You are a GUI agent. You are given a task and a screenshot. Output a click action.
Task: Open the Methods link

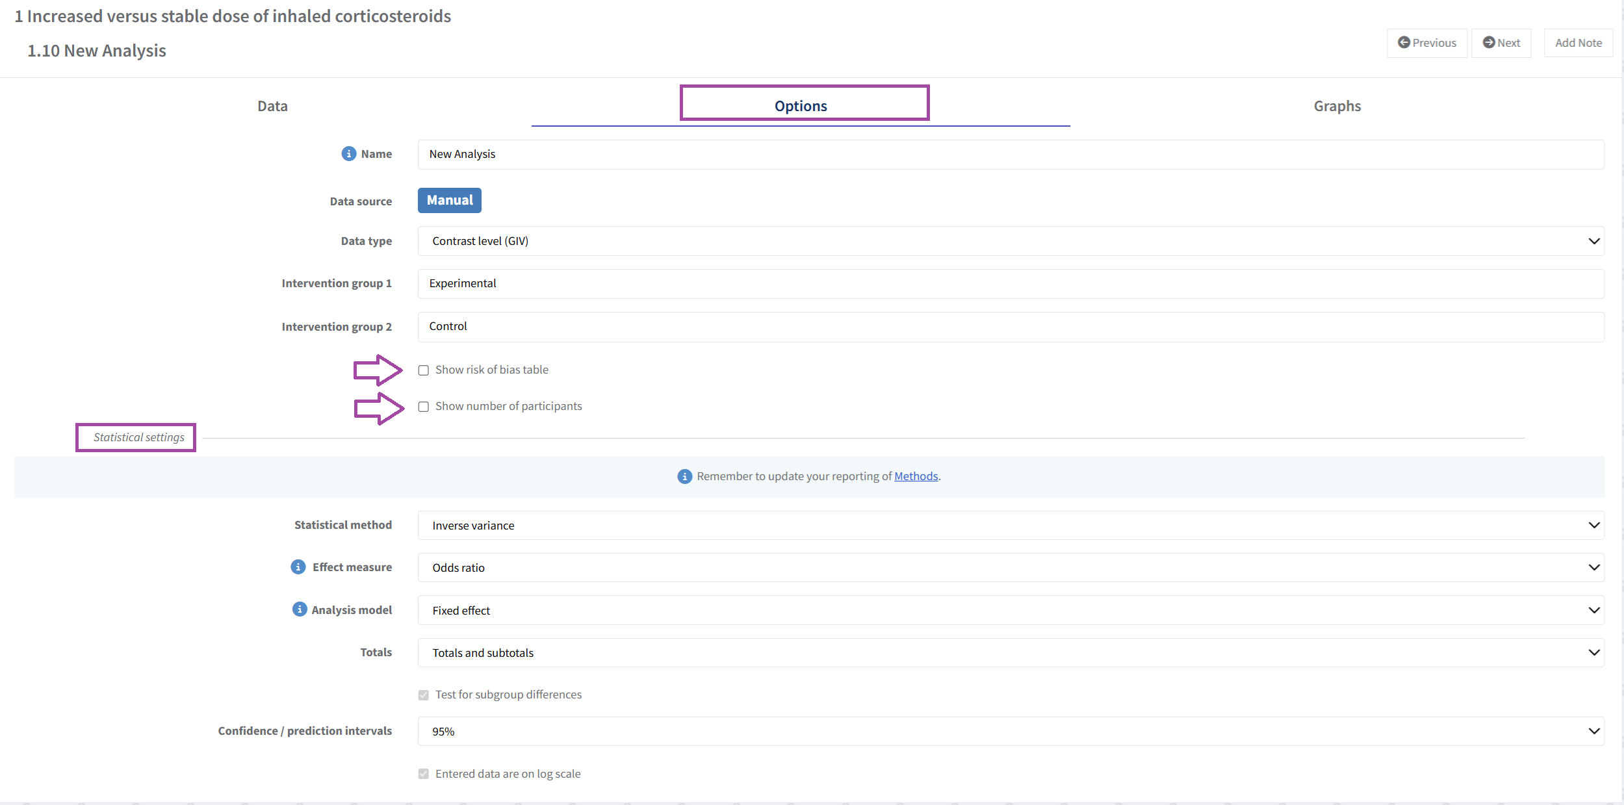(916, 476)
